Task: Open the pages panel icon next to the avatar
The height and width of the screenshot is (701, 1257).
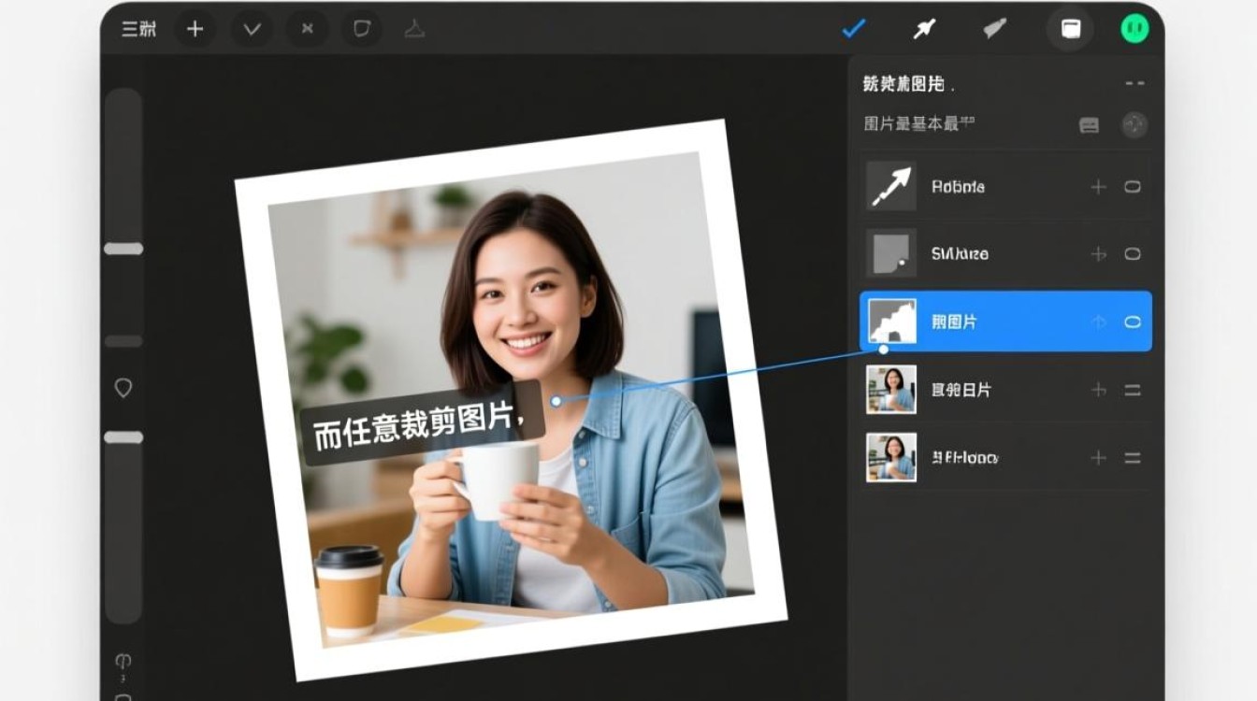Action: pyautogui.click(x=1068, y=29)
